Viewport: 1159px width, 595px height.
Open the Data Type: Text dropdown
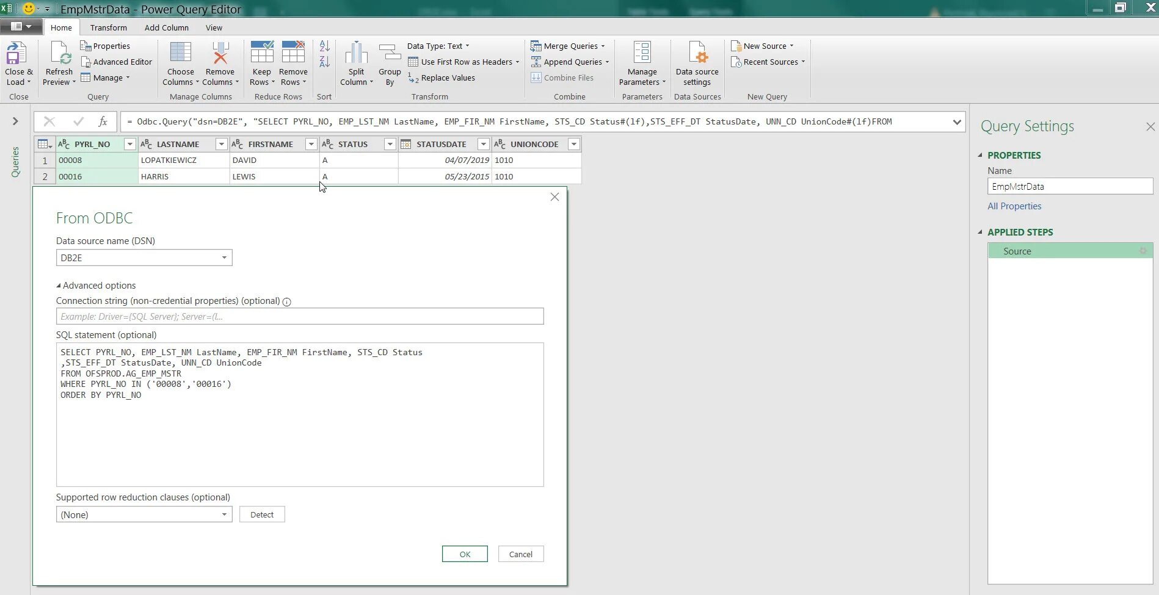[438, 46]
